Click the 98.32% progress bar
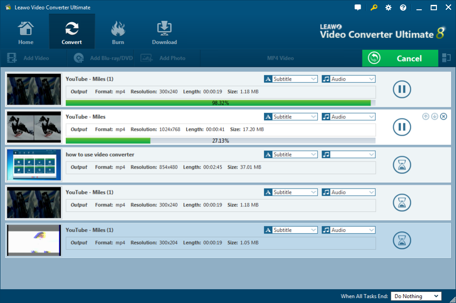 click(x=220, y=103)
